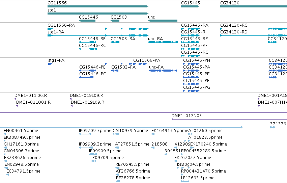Select the GH17161.3prime EST label
Viewport: 287px width, 183px height.
point(21,144)
